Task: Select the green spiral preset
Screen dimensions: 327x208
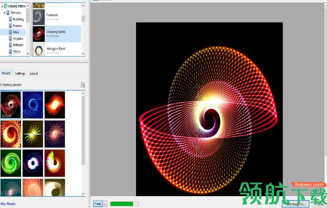Action: pyautogui.click(x=11, y=163)
